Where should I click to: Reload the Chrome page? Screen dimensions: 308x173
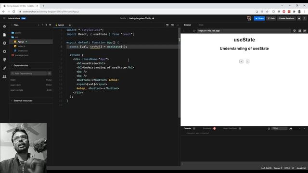[x=14, y=12]
